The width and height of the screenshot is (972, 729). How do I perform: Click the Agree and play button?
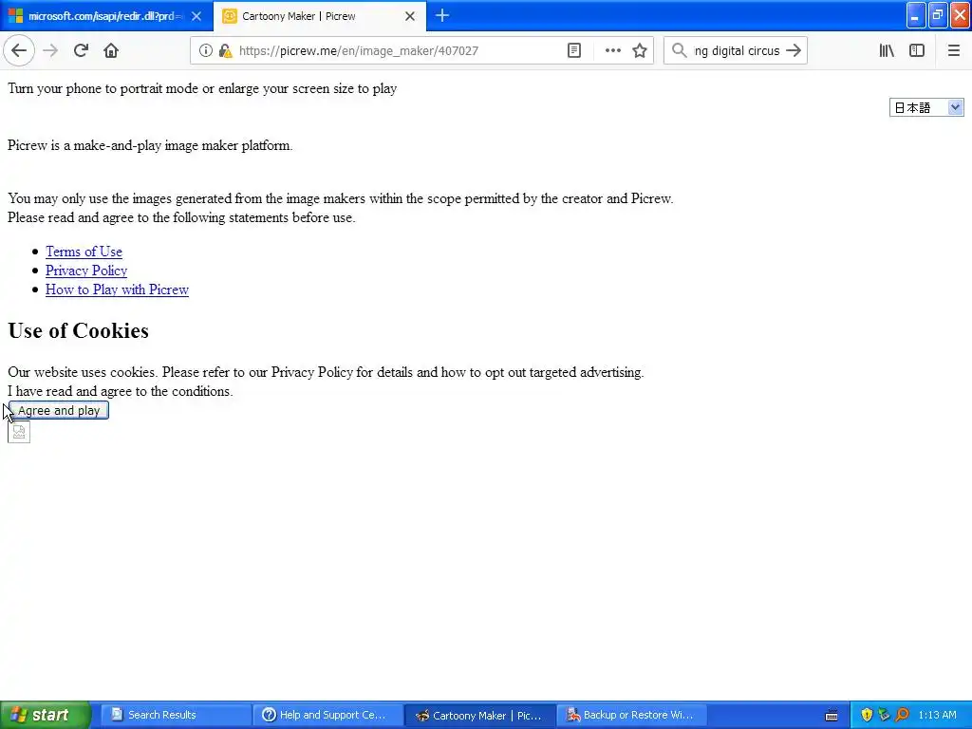point(59,410)
